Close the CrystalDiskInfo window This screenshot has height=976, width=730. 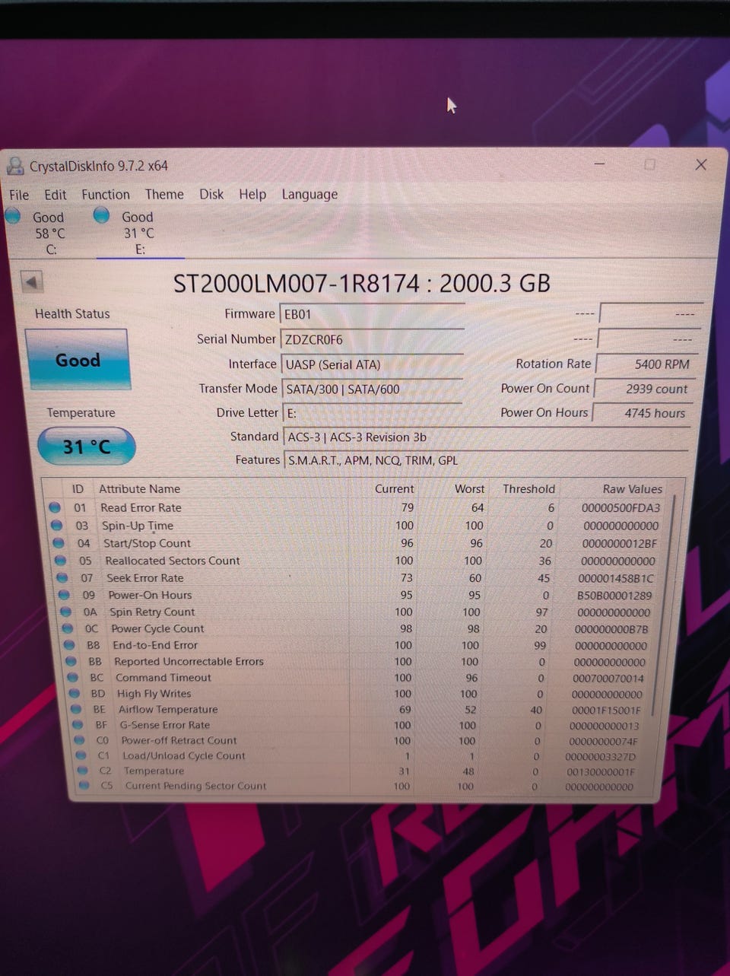[x=701, y=164]
